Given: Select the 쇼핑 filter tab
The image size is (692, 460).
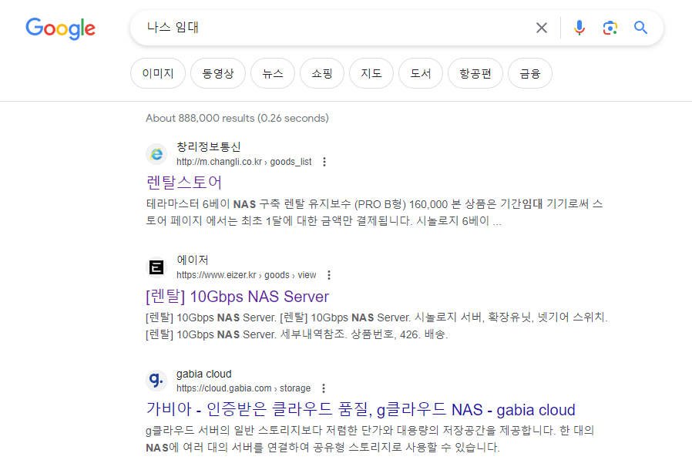Looking at the screenshot, I should [322, 74].
